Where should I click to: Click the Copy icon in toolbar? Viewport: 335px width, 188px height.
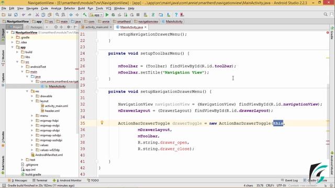[43, 15]
